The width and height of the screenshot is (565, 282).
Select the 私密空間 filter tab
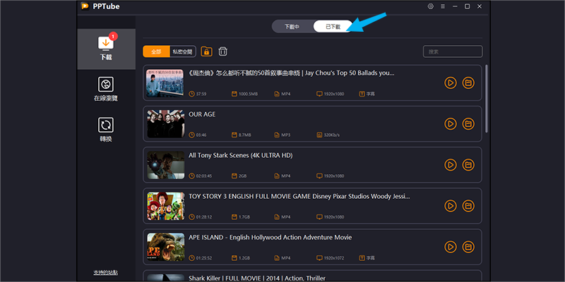click(x=183, y=51)
